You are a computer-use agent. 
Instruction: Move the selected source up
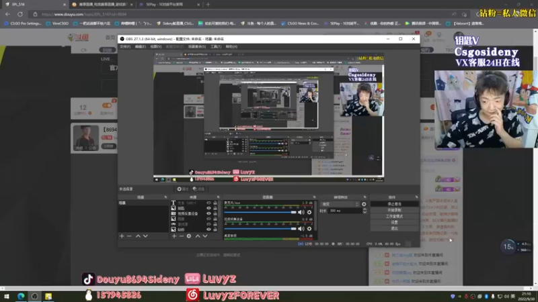[x=198, y=236]
